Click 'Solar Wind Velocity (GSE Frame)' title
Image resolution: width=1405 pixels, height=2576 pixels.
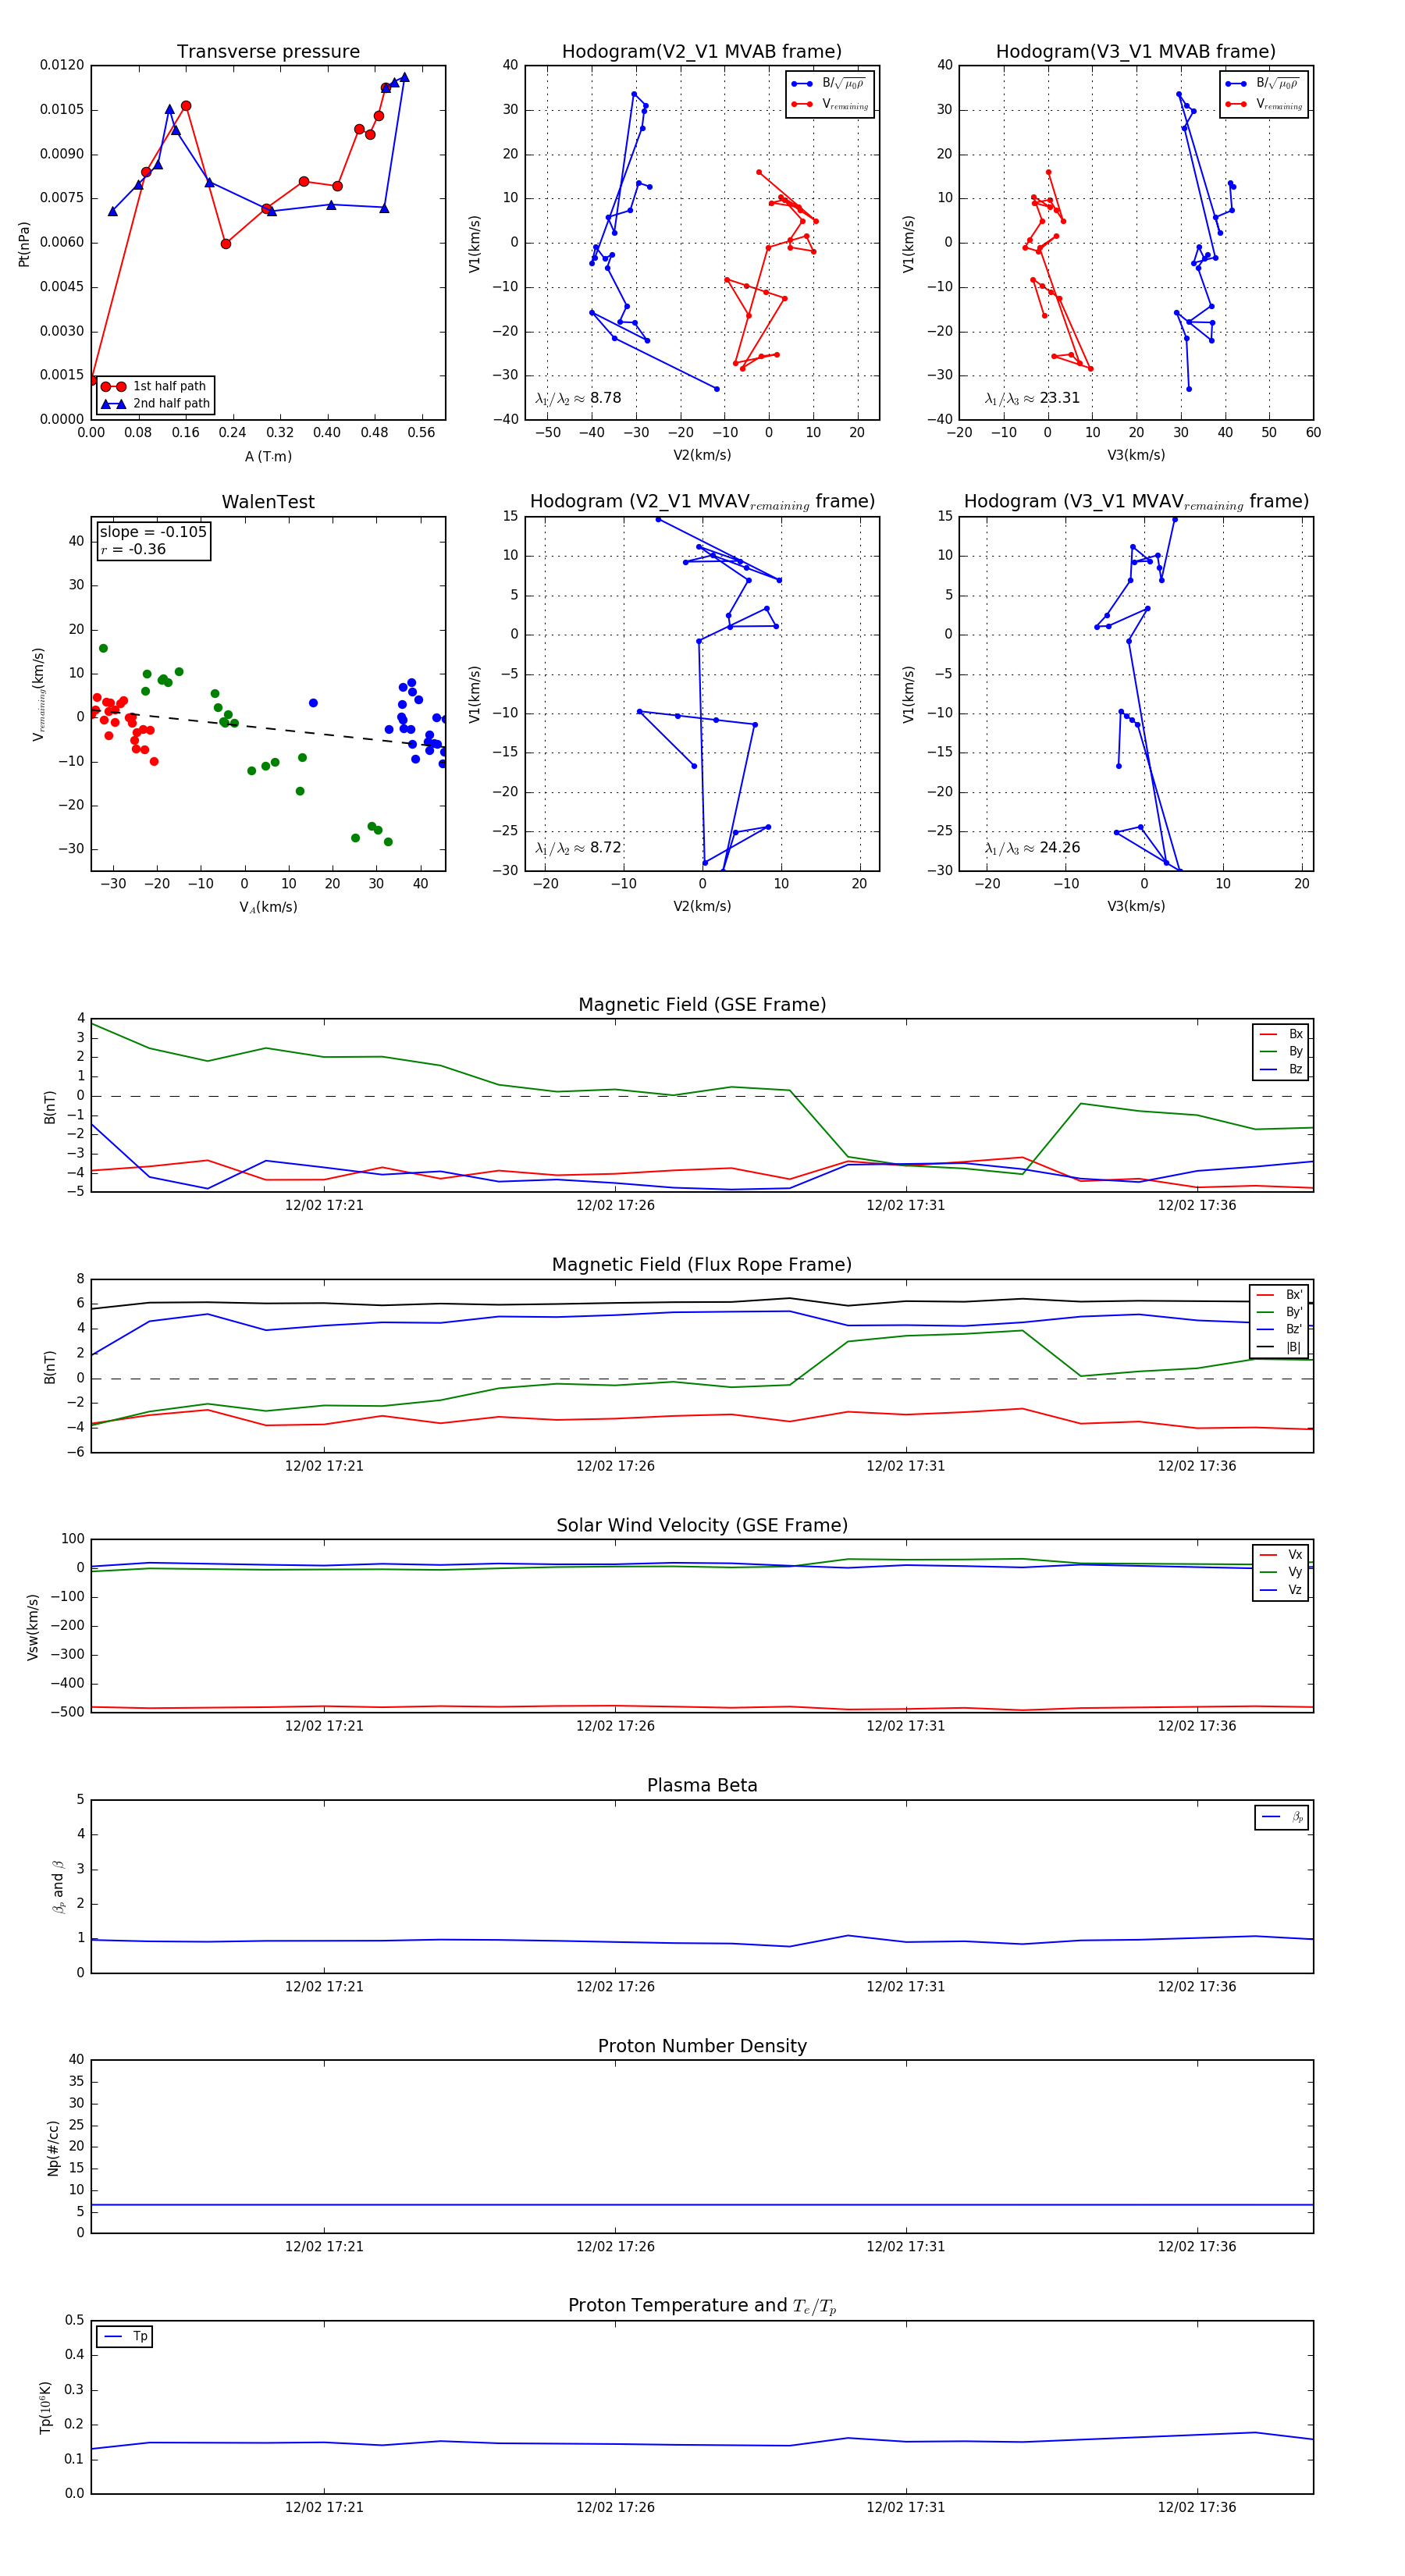tap(702, 1525)
